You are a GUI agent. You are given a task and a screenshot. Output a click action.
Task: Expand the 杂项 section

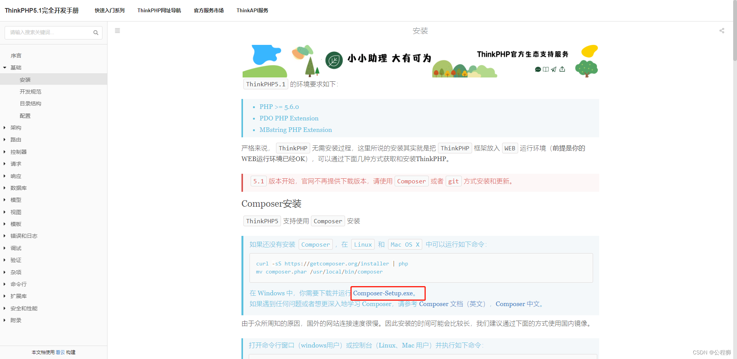tap(5, 272)
